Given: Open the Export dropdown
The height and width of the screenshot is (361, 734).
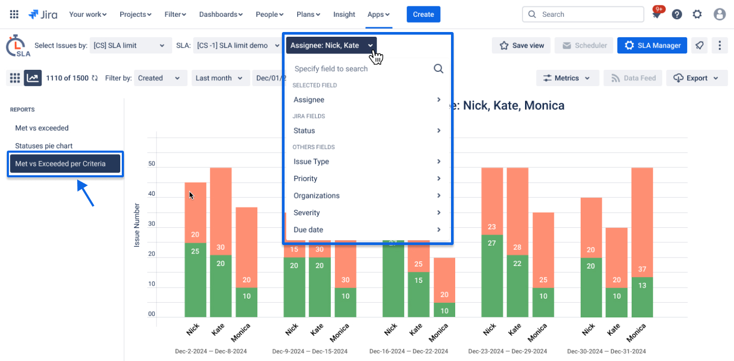Looking at the screenshot, I should [x=697, y=78].
